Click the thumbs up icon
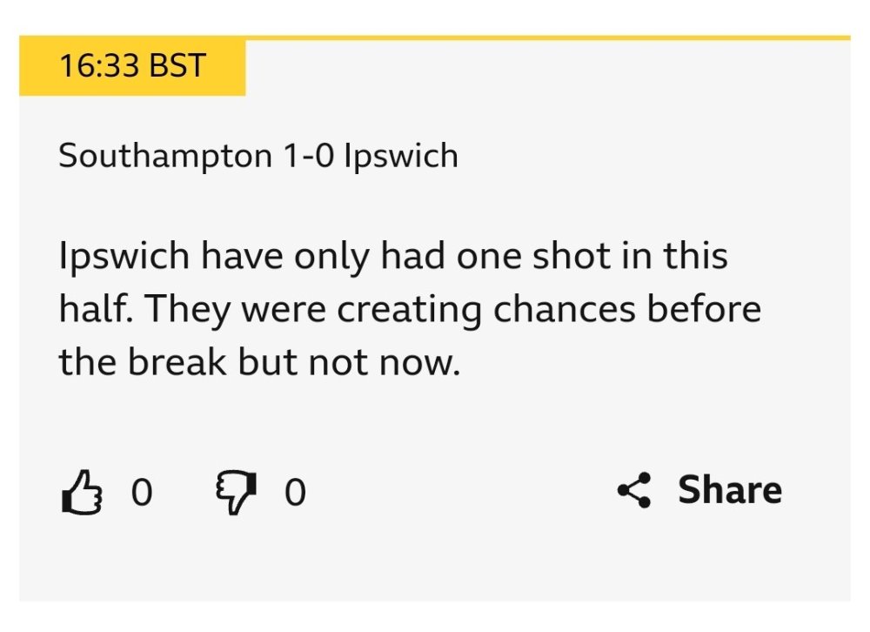 point(80,494)
